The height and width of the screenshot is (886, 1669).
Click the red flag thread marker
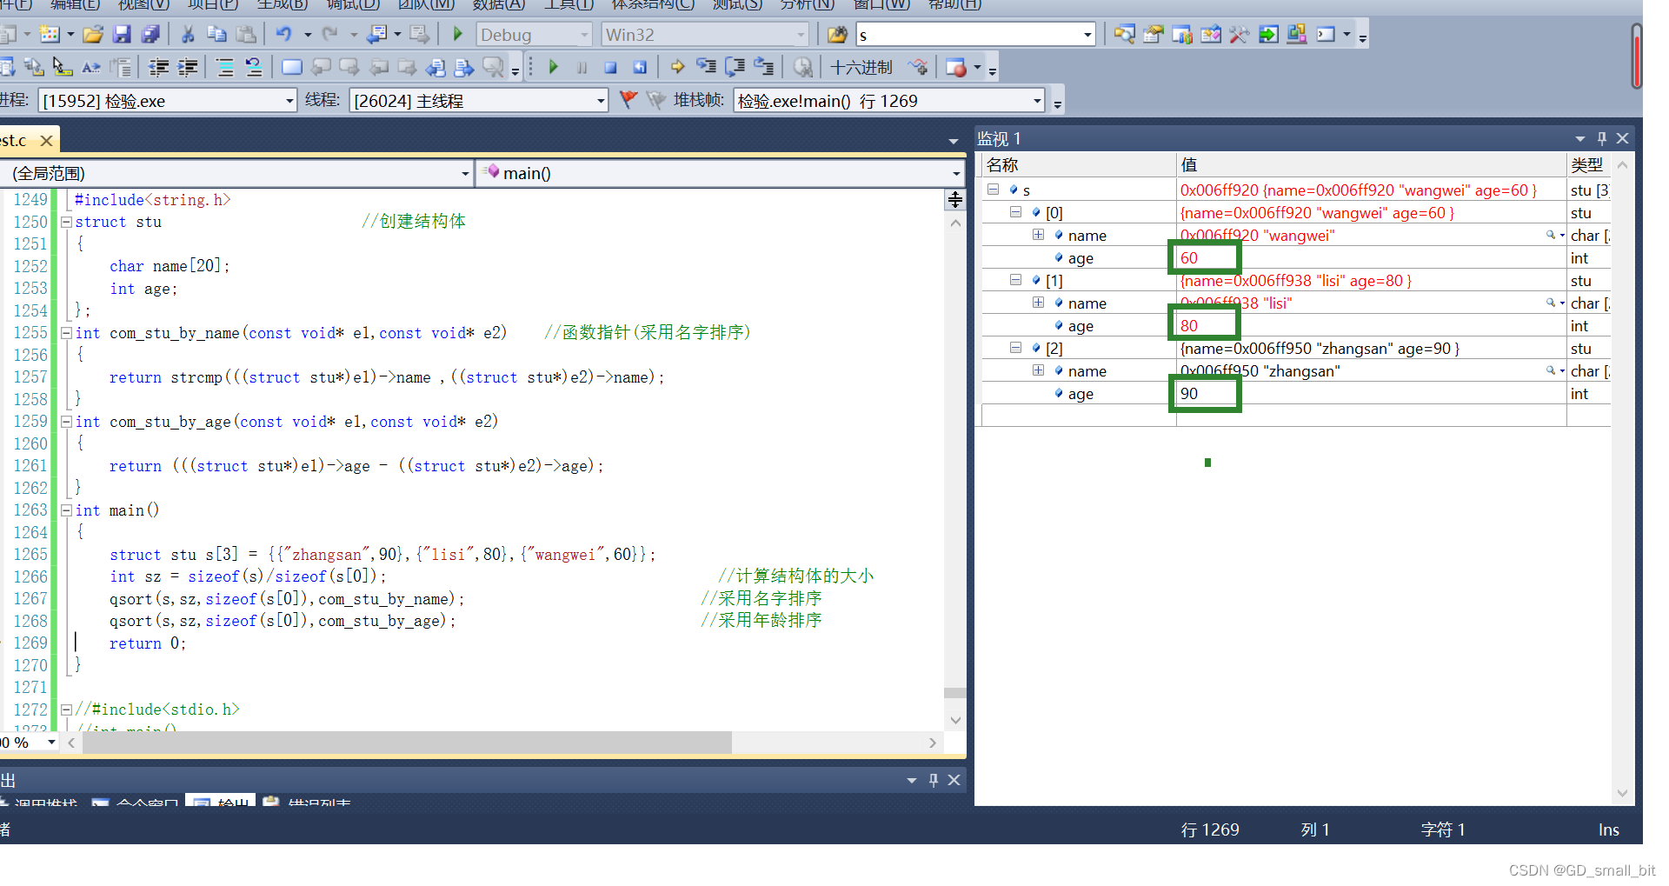tap(628, 100)
